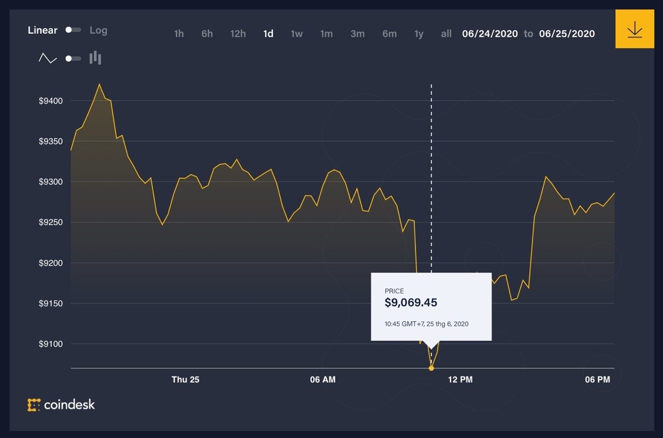Select the line chart icon
The image size is (663, 438).
[x=48, y=58]
